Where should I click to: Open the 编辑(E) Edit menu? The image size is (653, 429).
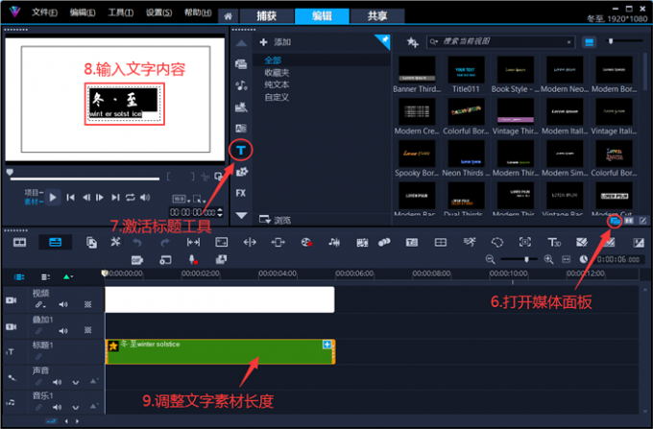click(83, 12)
